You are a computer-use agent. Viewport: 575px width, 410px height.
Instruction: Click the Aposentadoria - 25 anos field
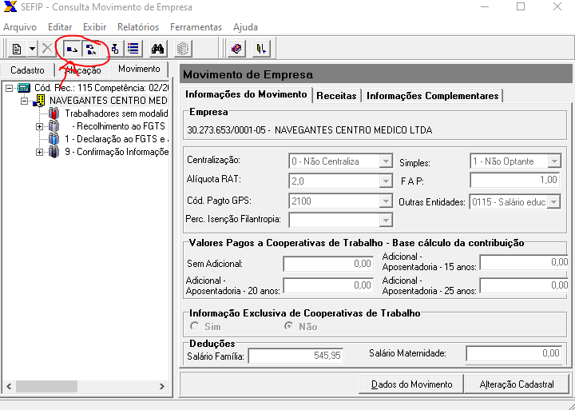point(524,285)
